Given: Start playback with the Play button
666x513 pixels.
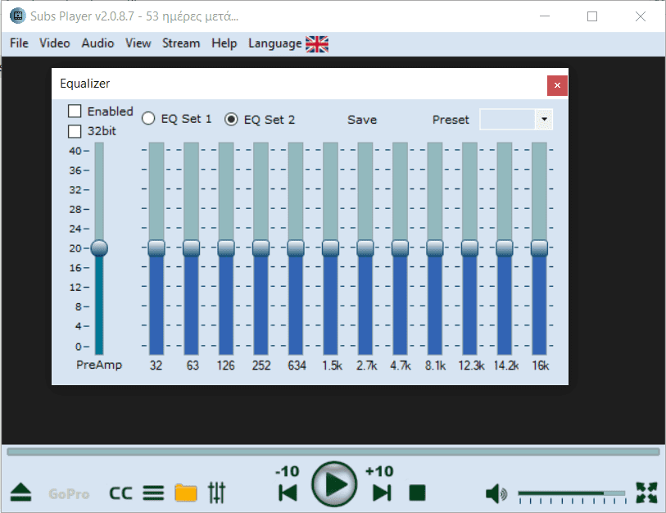Looking at the screenshot, I should click(334, 484).
